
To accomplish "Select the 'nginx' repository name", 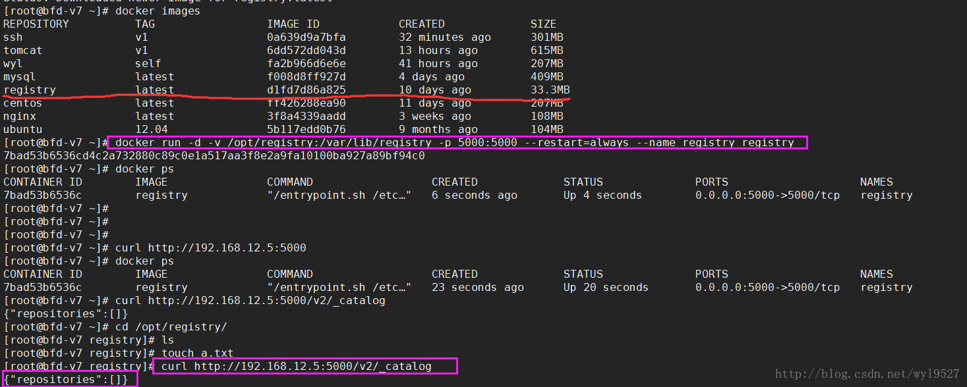I will click(x=20, y=116).
